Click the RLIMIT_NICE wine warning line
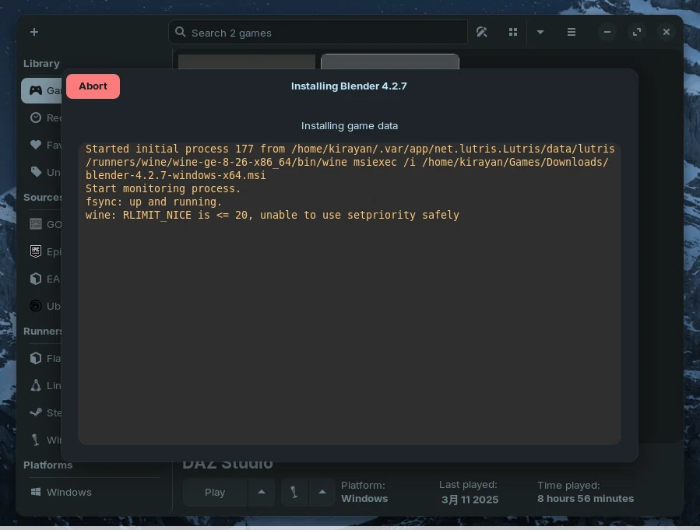The width and height of the screenshot is (700, 530). pos(273,215)
